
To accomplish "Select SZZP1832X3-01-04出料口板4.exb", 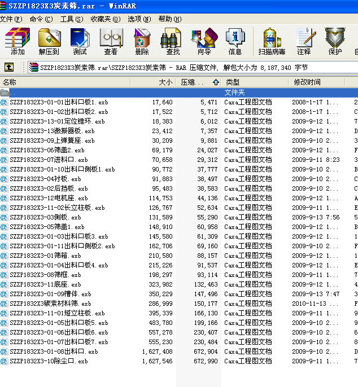I will click(59, 265).
